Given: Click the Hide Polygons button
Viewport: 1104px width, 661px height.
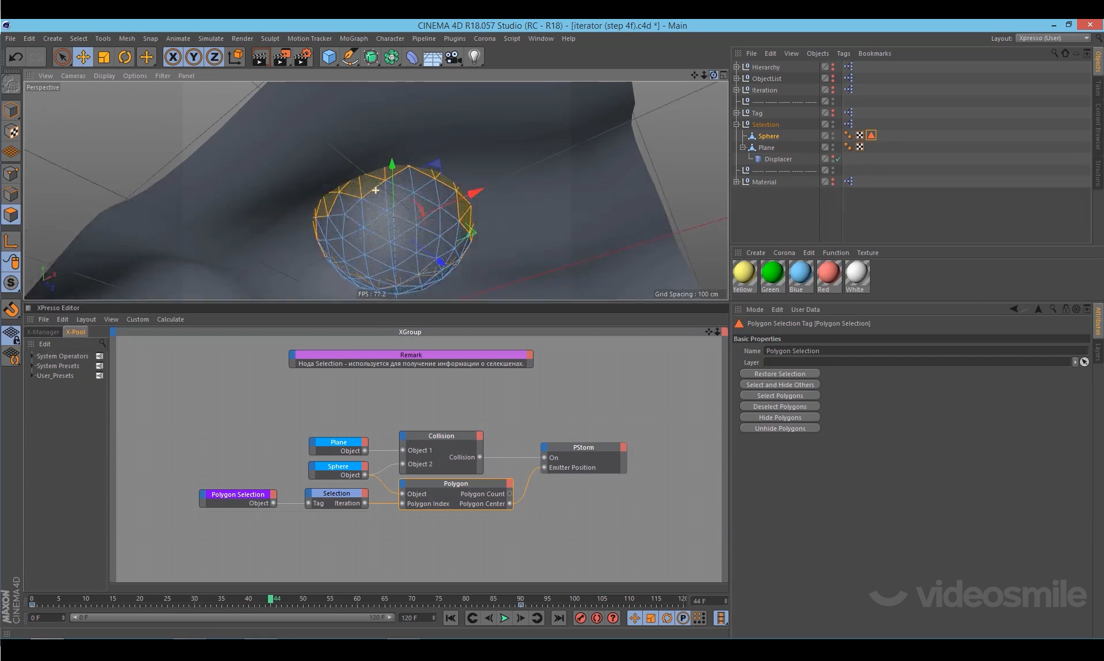Looking at the screenshot, I should pyautogui.click(x=780, y=418).
